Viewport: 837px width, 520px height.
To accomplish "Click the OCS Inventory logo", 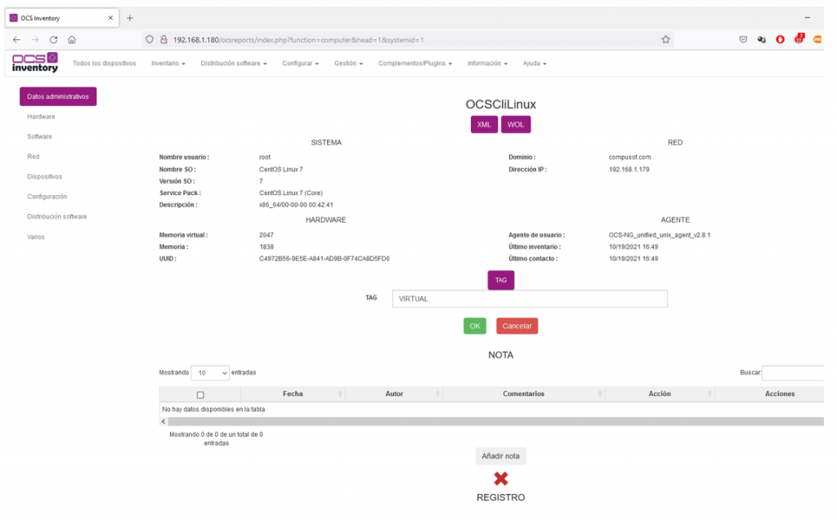I will click(34, 62).
